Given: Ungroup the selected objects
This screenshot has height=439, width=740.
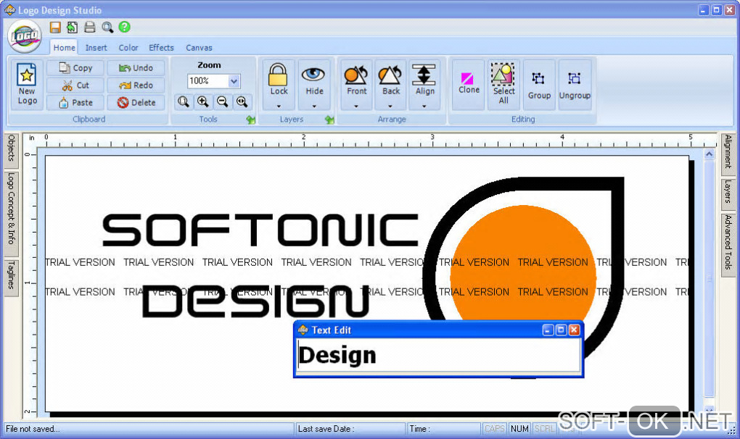Looking at the screenshot, I should click(575, 85).
